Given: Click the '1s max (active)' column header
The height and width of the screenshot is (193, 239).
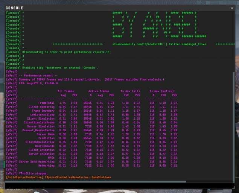Looking at the screenshot, I should [x=161, y=91].
